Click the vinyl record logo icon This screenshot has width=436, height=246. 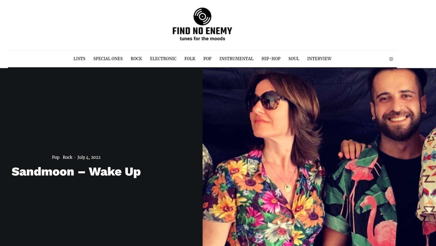click(202, 16)
